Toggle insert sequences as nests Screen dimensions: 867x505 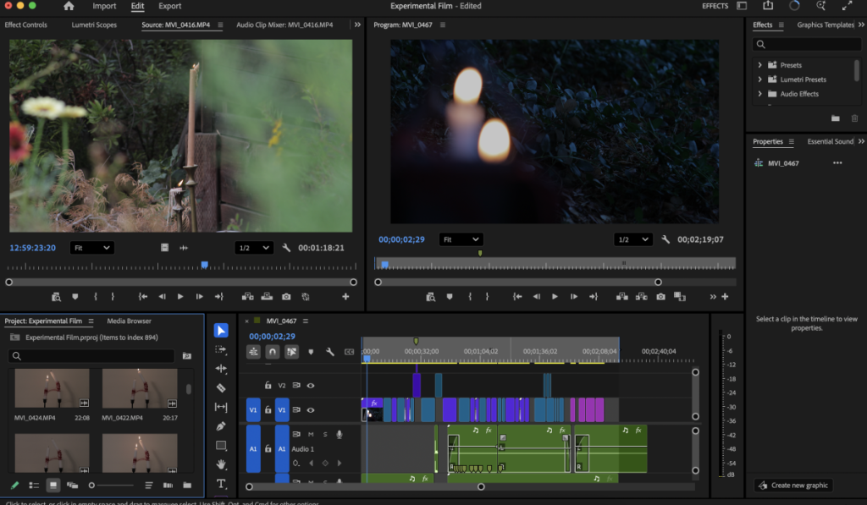pos(253,351)
